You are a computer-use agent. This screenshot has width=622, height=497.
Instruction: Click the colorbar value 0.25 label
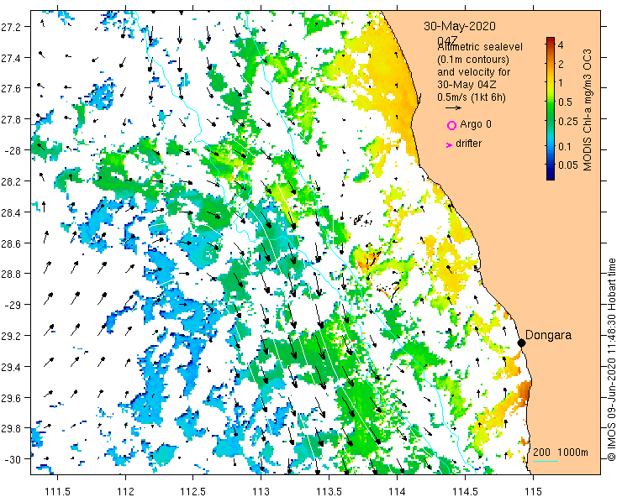[x=568, y=122]
